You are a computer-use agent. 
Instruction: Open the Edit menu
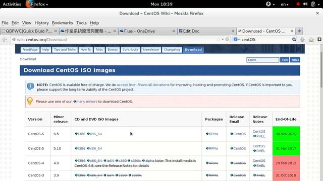pyautogui.click(x=15, y=23)
